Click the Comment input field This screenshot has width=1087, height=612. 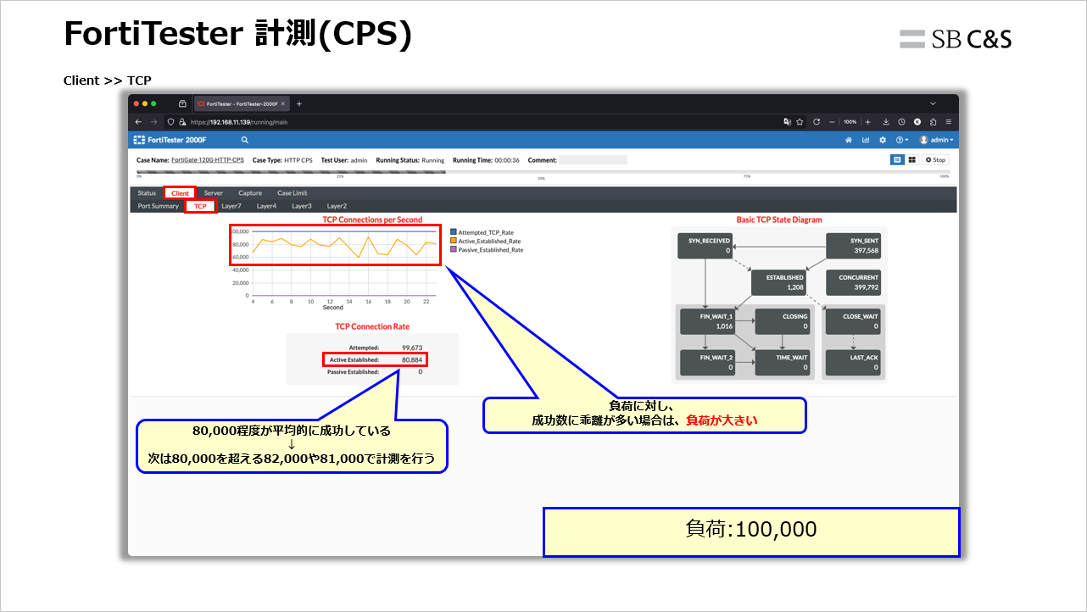click(x=593, y=160)
